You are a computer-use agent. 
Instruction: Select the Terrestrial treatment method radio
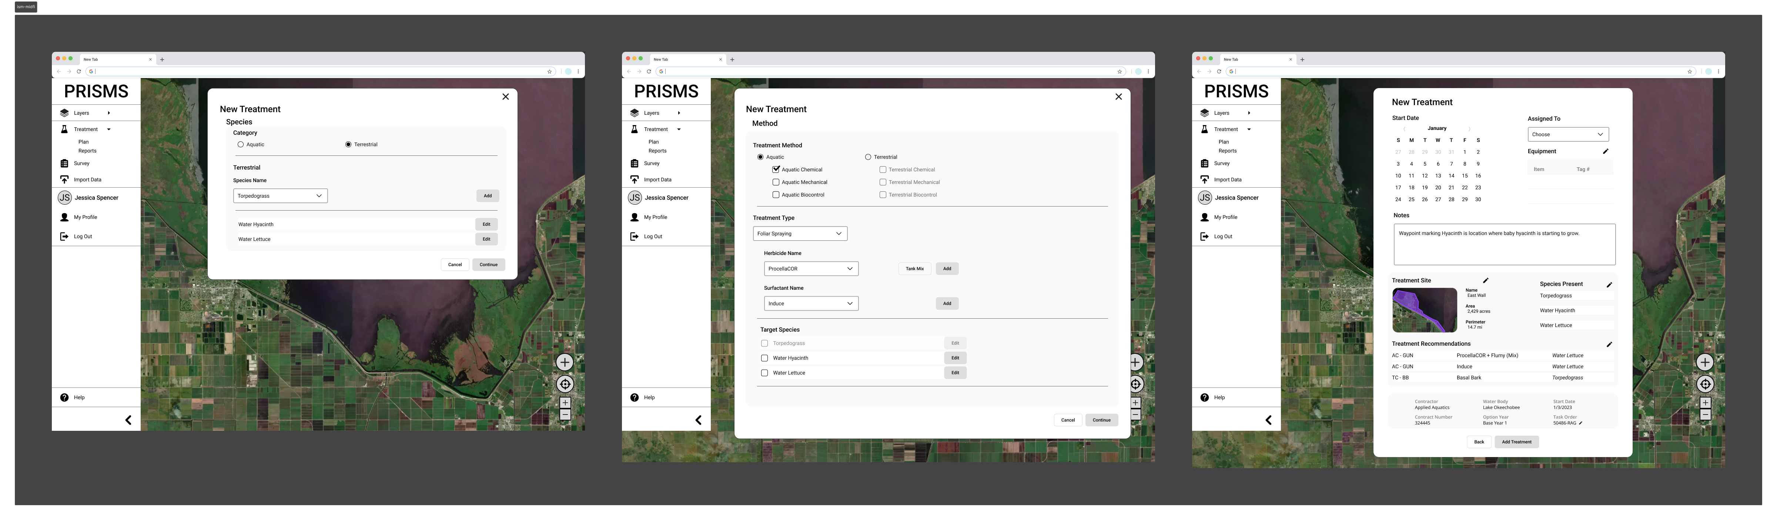point(868,157)
